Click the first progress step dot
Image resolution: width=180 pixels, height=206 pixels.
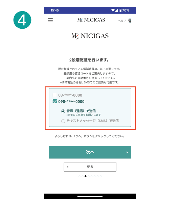tap(79, 176)
